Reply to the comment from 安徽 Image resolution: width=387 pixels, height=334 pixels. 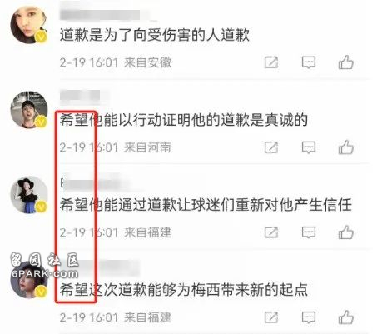pyautogui.click(x=309, y=62)
